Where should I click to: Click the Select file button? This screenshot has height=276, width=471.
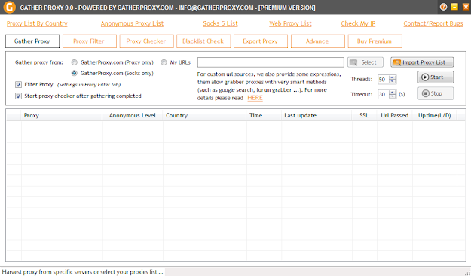coord(365,62)
